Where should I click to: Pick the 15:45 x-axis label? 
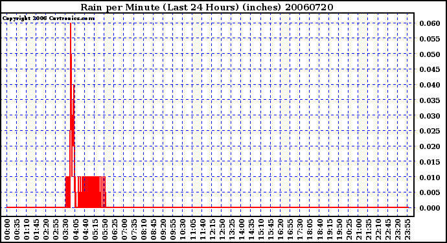pos(271,229)
